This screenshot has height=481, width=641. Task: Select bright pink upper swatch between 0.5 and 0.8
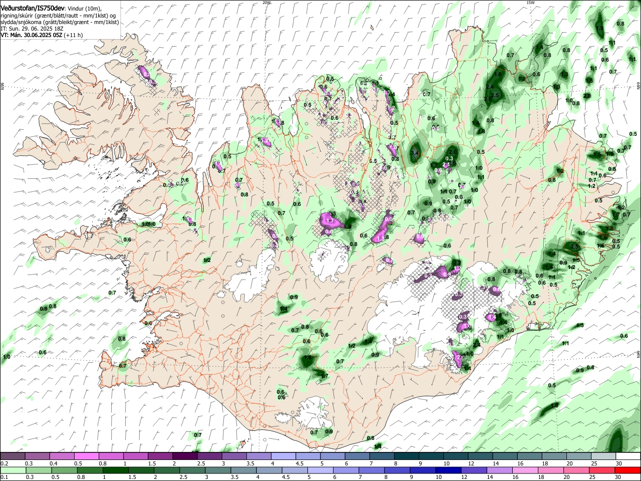pyautogui.click(x=86, y=456)
